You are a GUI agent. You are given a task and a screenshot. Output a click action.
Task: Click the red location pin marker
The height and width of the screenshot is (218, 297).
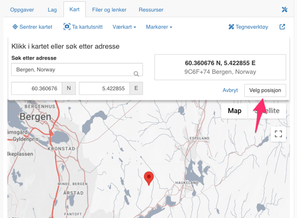[x=148, y=178]
